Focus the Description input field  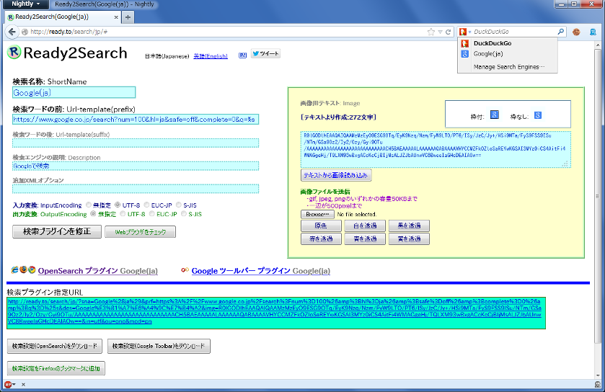[x=136, y=166]
